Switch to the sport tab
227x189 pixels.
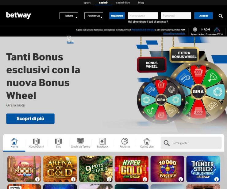coord(87,2)
